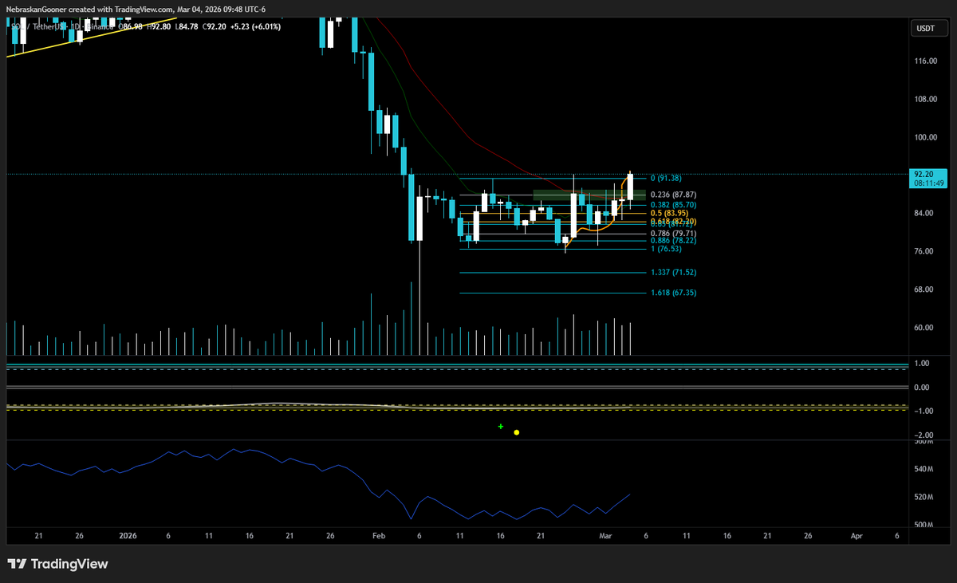Select the Fib 1 (76.53) label

click(x=666, y=250)
